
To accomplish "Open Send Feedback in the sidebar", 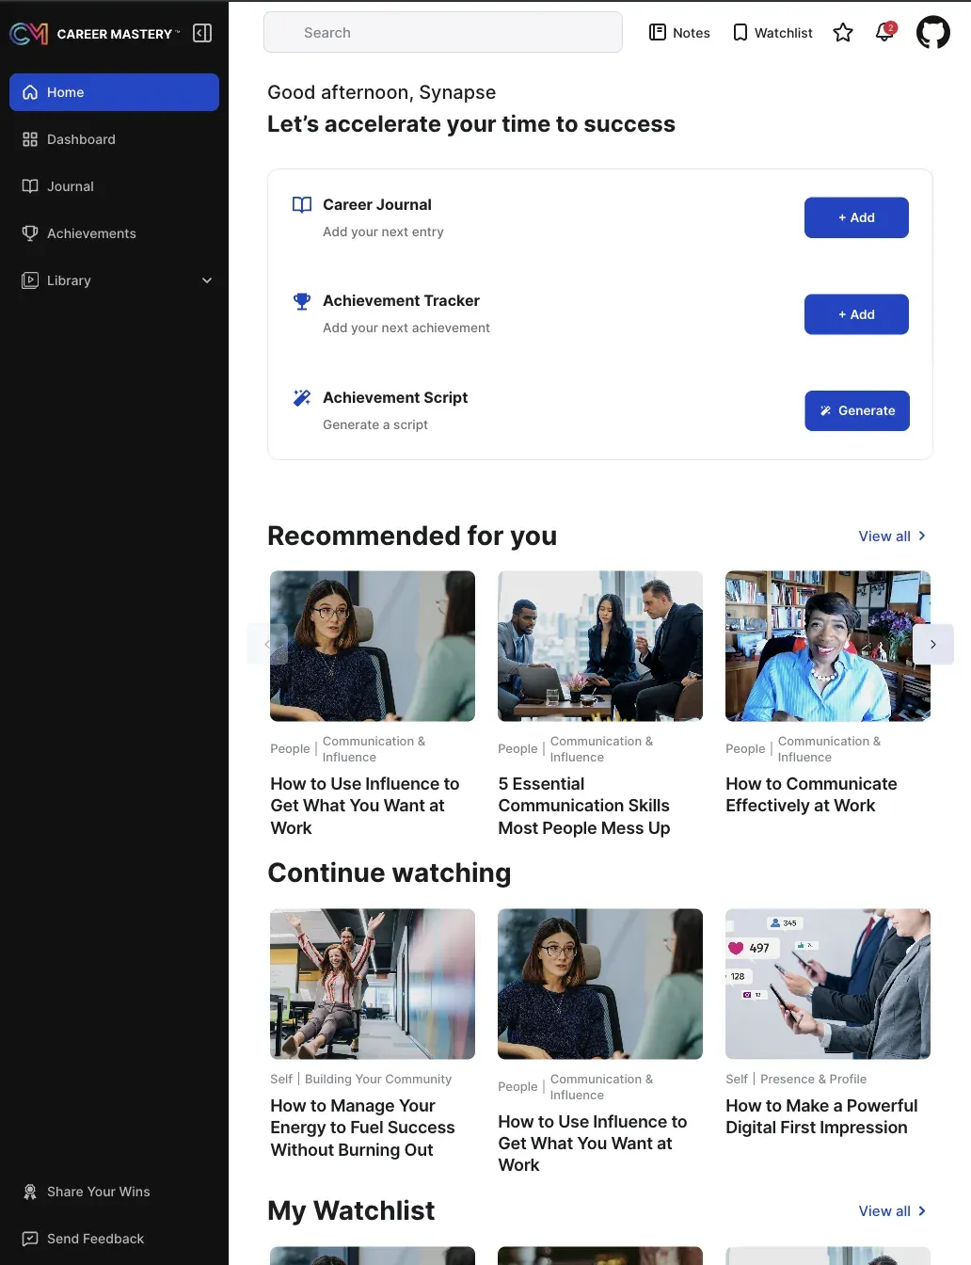I will click(x=114, y=1239).
